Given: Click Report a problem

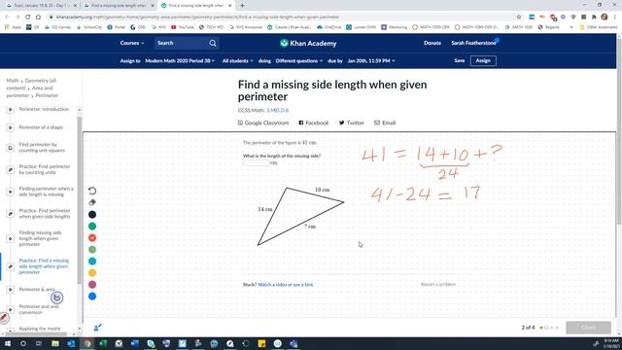Looking at the screenshot, I should [438, 284].
